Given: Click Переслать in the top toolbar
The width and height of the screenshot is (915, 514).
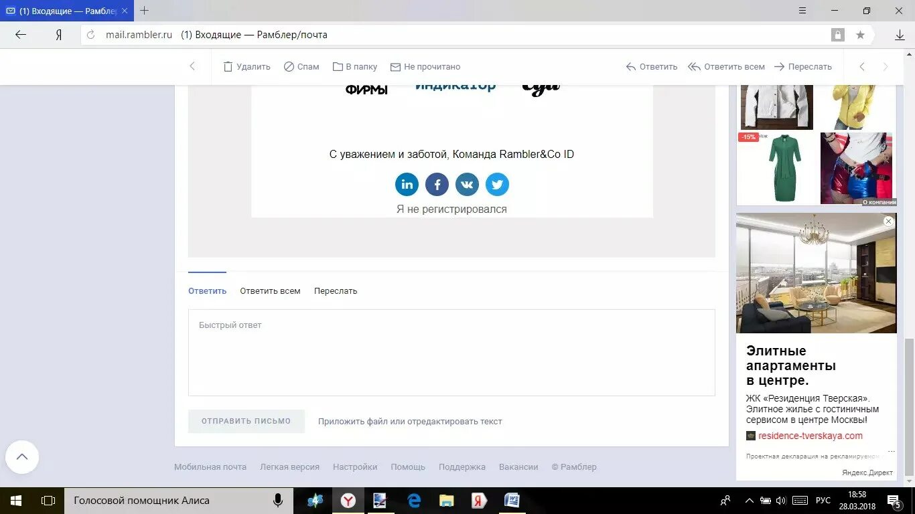Looking at the screenshot, I should [803, 67].
